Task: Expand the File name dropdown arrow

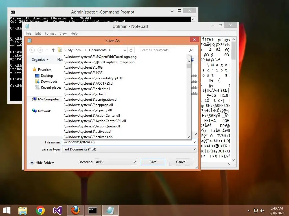Action: point(194,142)
